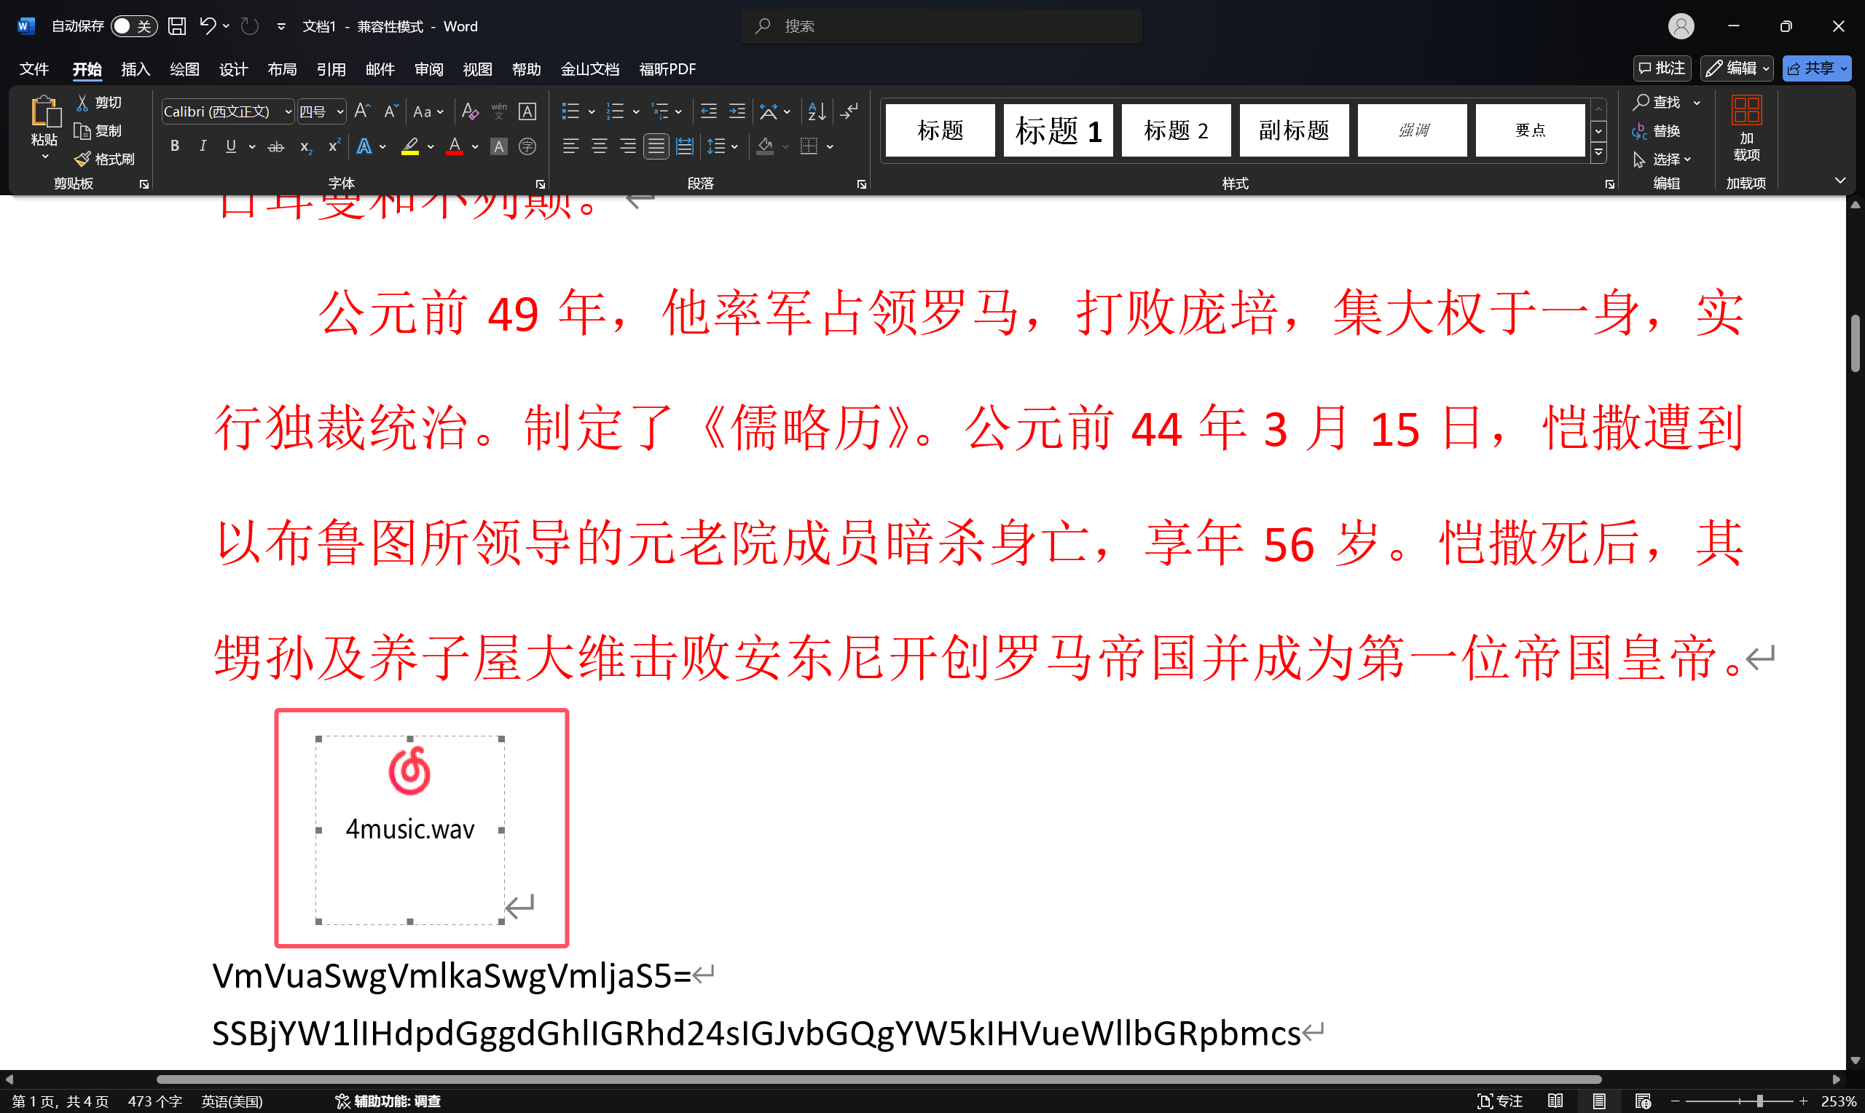The width and height of the screenshot is (1865, 1113).
Task: Copy using the 复制 icon
Action: (x=98, y=130)
